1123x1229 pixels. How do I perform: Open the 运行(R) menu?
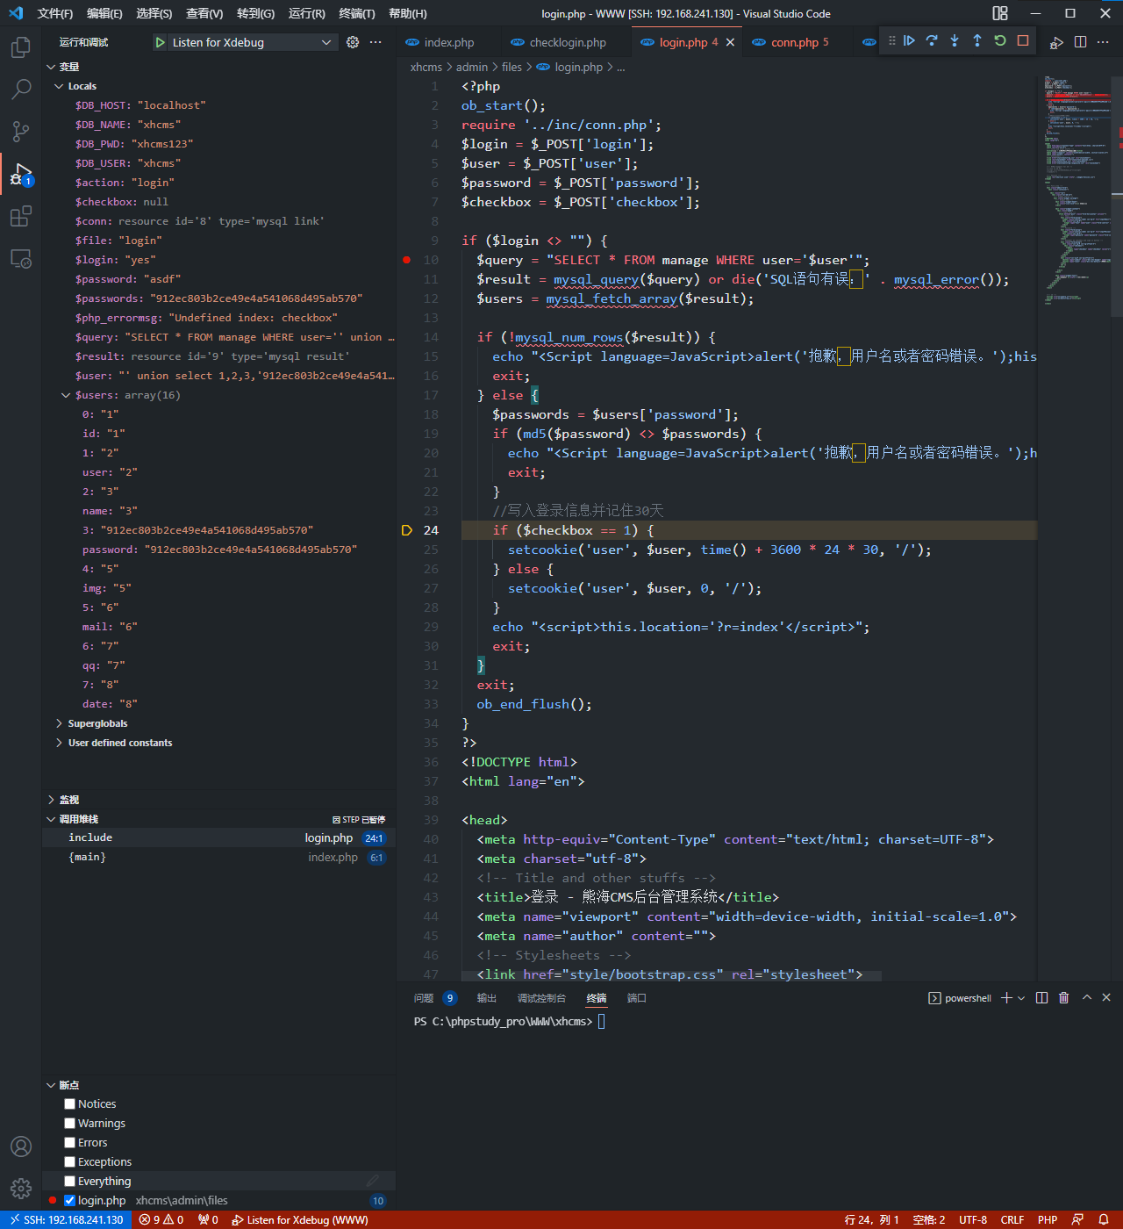click(x=306, y=13)
